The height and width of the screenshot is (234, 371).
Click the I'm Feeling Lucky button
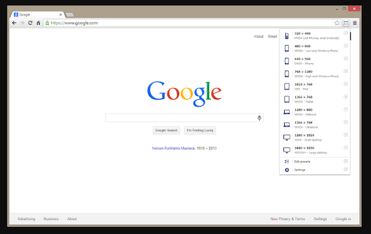point(200,130)
